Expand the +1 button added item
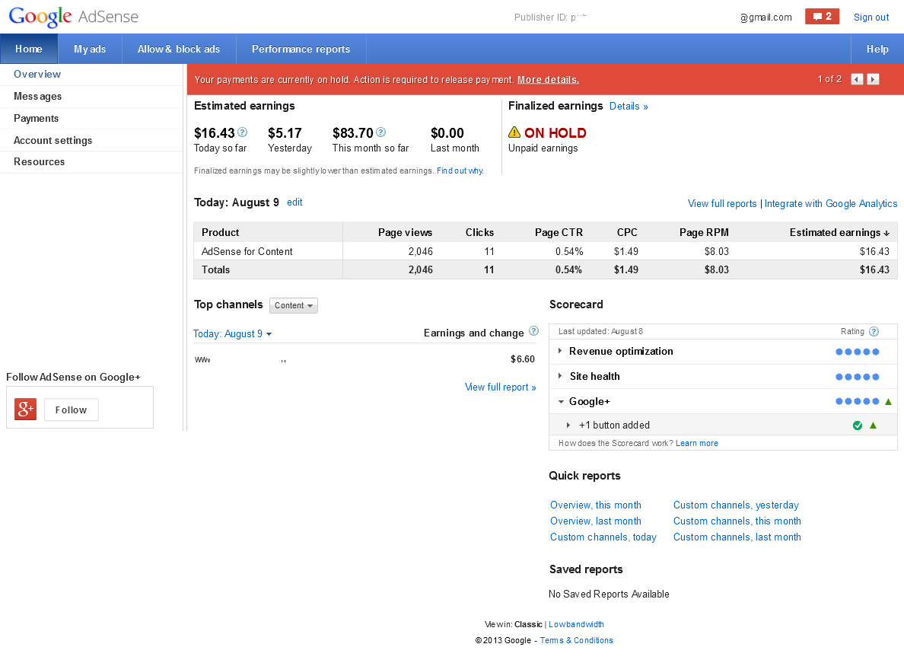Viewport: 904px width, 663px height. tap(568, 426)
